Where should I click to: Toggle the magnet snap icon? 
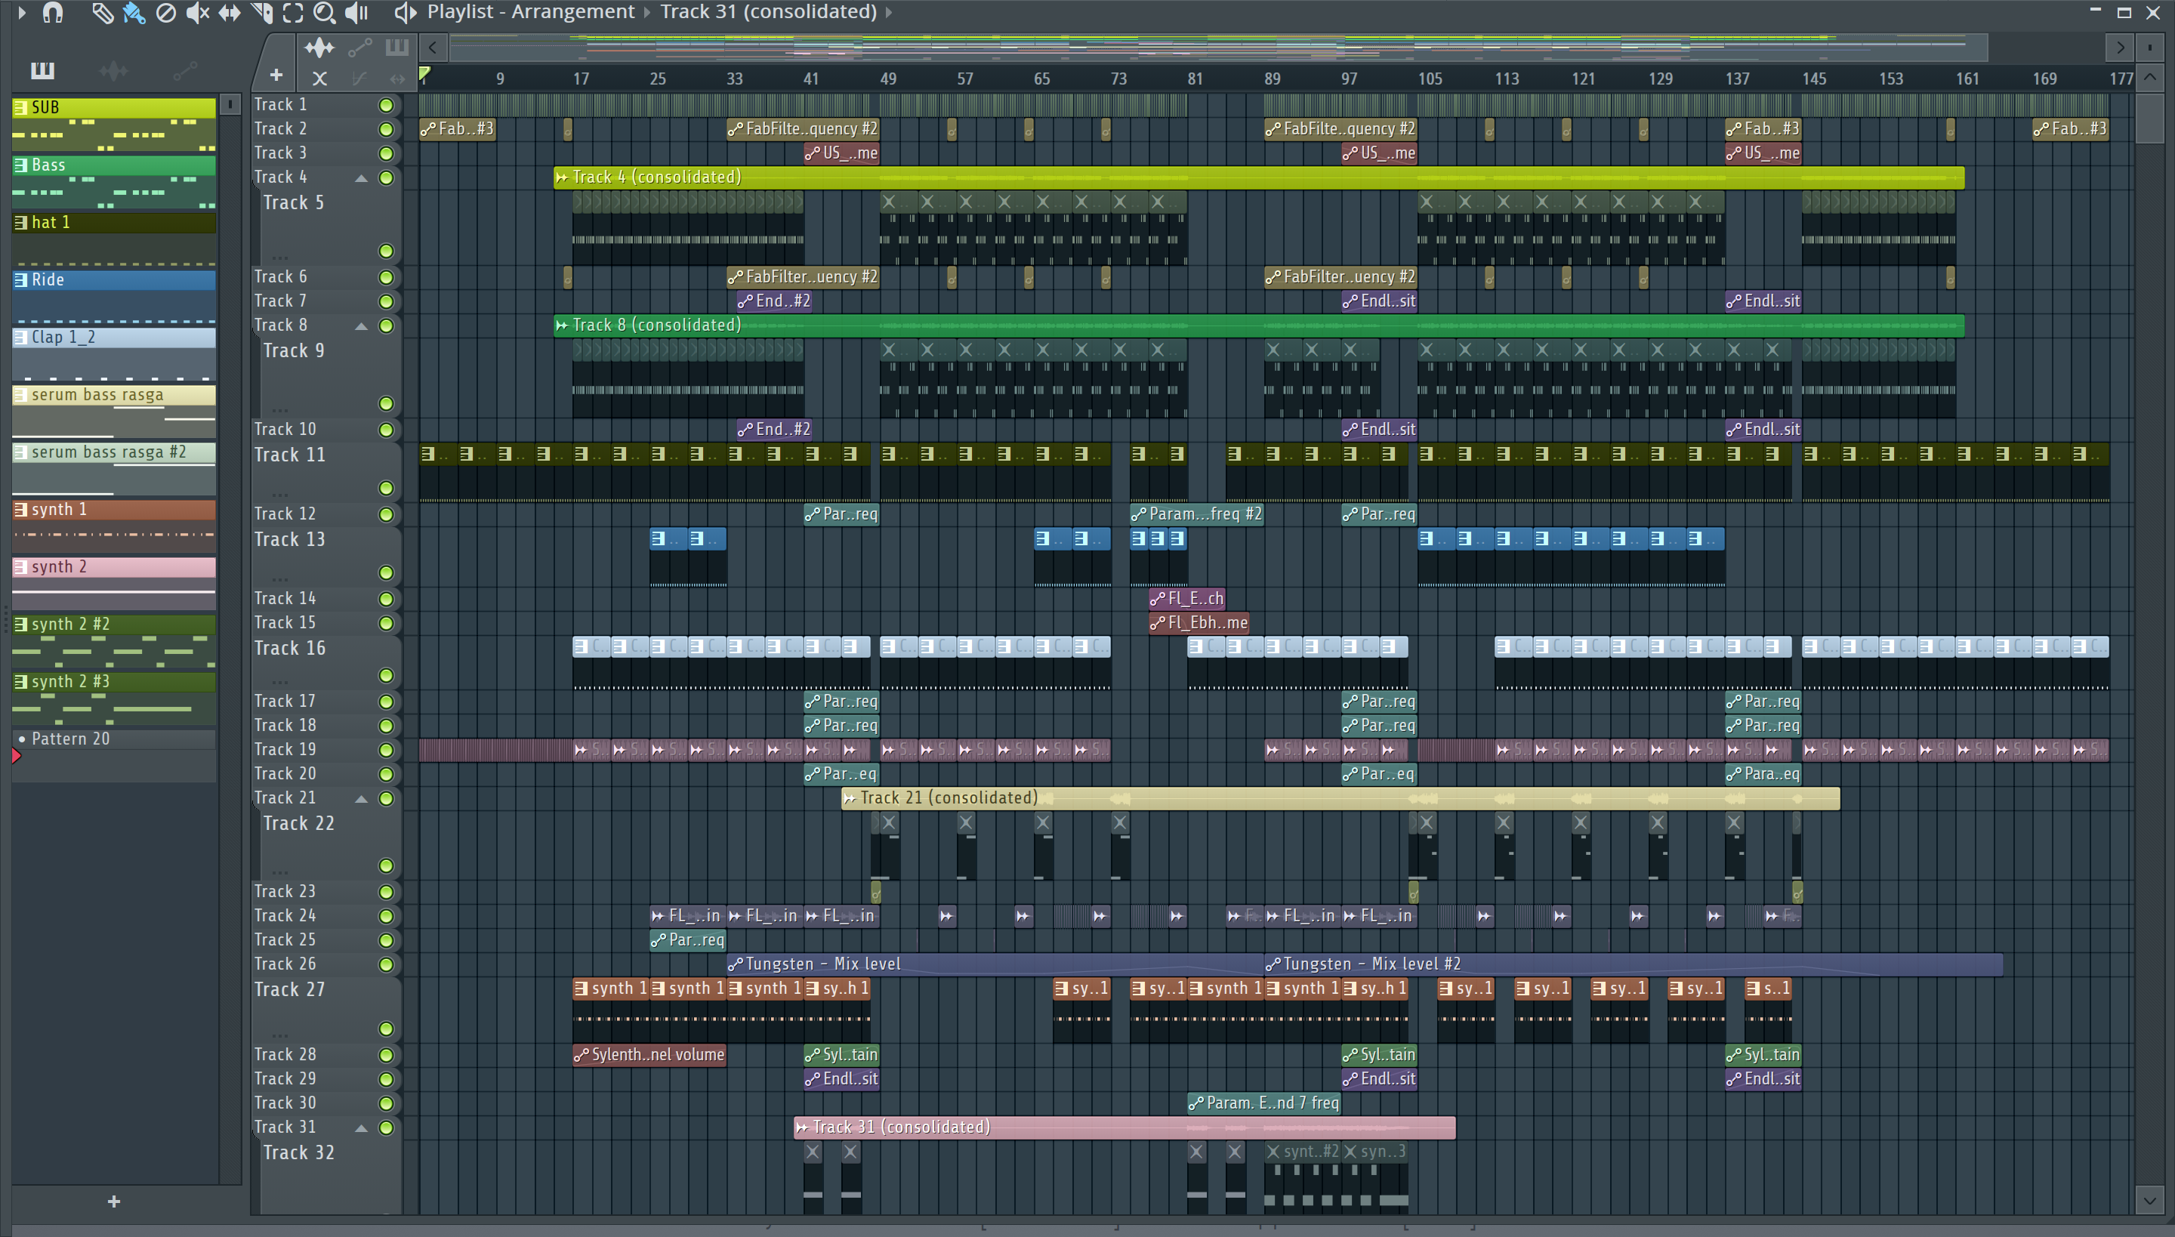pos(53,13)
